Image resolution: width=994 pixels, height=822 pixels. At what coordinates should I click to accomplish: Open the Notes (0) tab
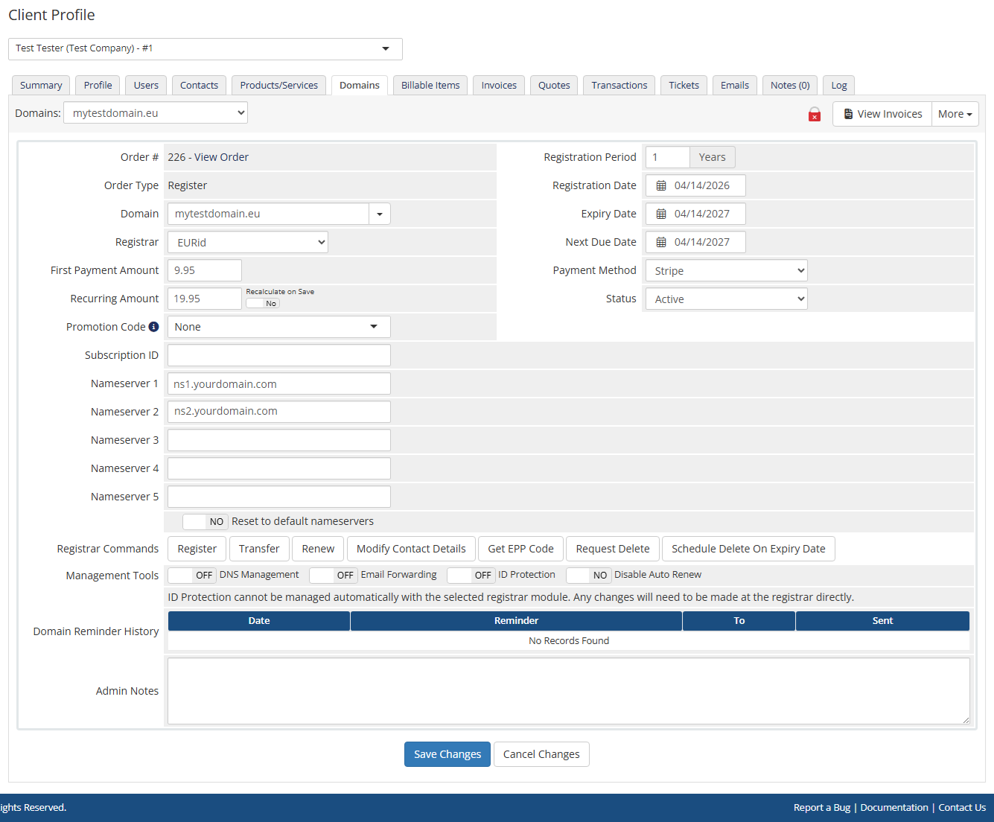(x=790, y=86)
